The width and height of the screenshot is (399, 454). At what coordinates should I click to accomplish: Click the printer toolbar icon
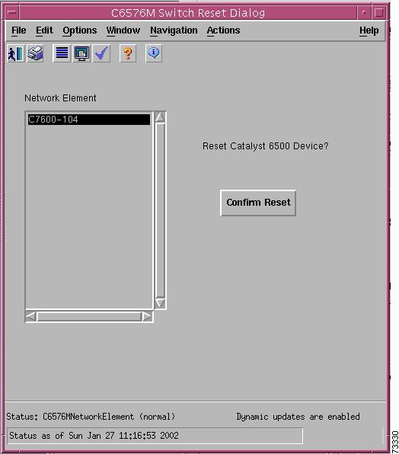35,53
